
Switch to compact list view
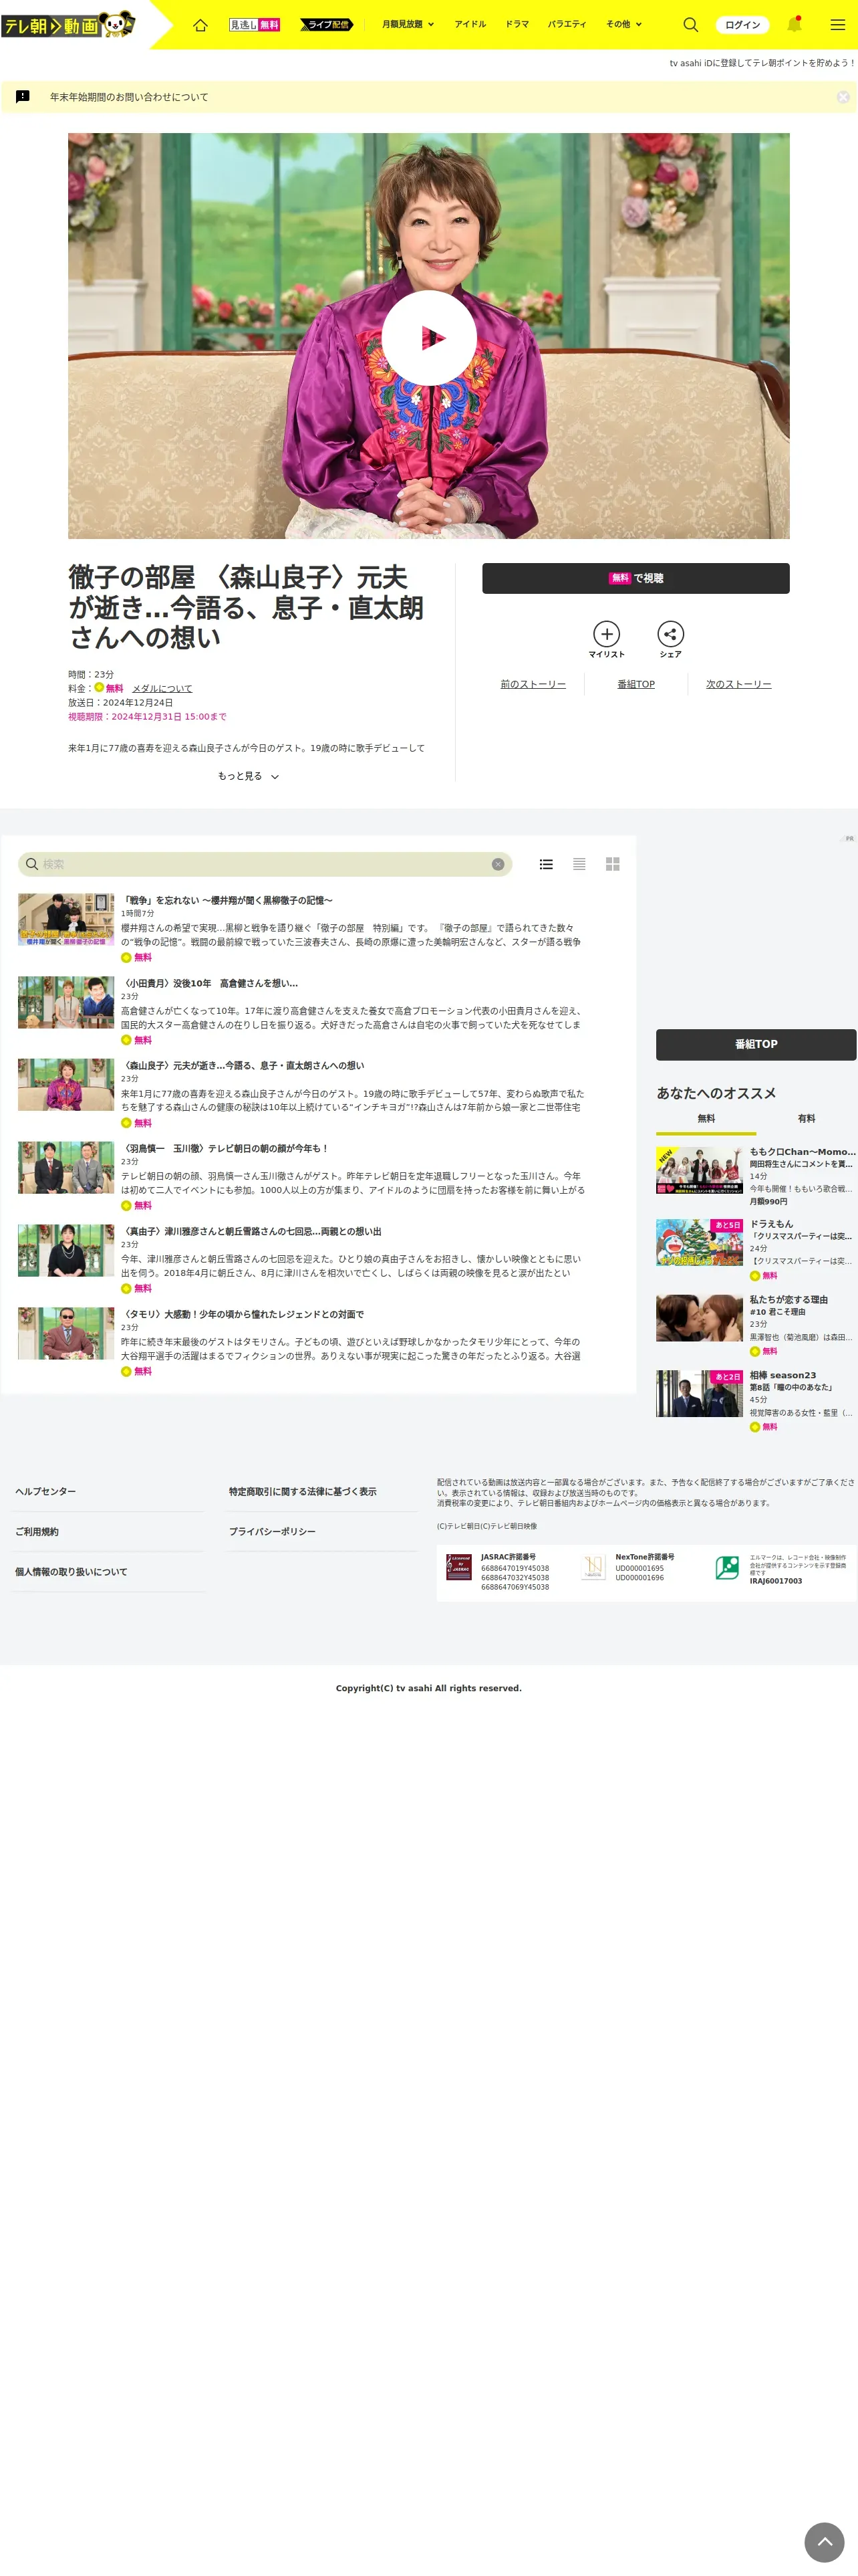(579, 864)
